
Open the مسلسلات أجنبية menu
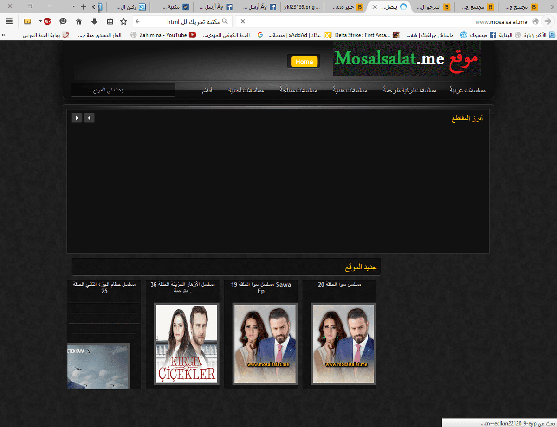click(x=246, y=90)
